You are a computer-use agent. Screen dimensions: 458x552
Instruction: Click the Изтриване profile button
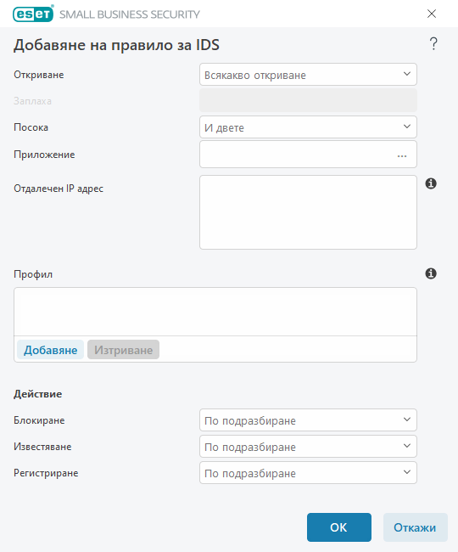[123, 350]
